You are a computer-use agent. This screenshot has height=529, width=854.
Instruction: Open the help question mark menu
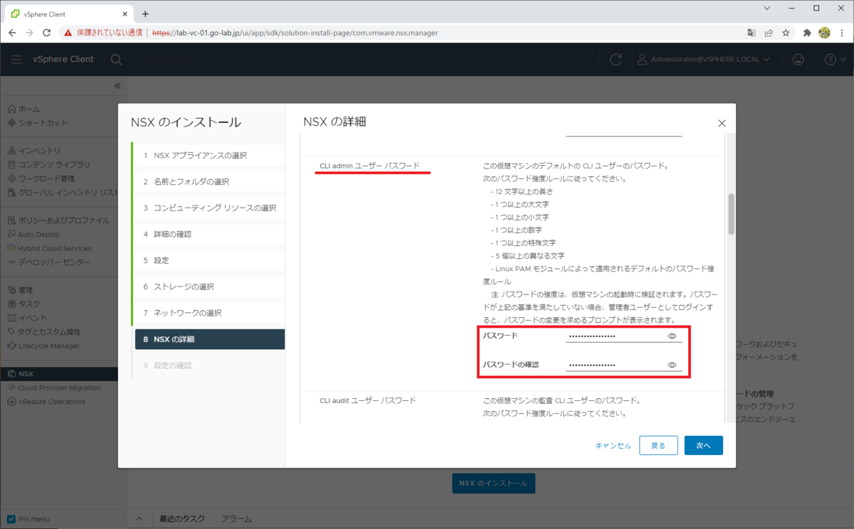click(834, 60)
